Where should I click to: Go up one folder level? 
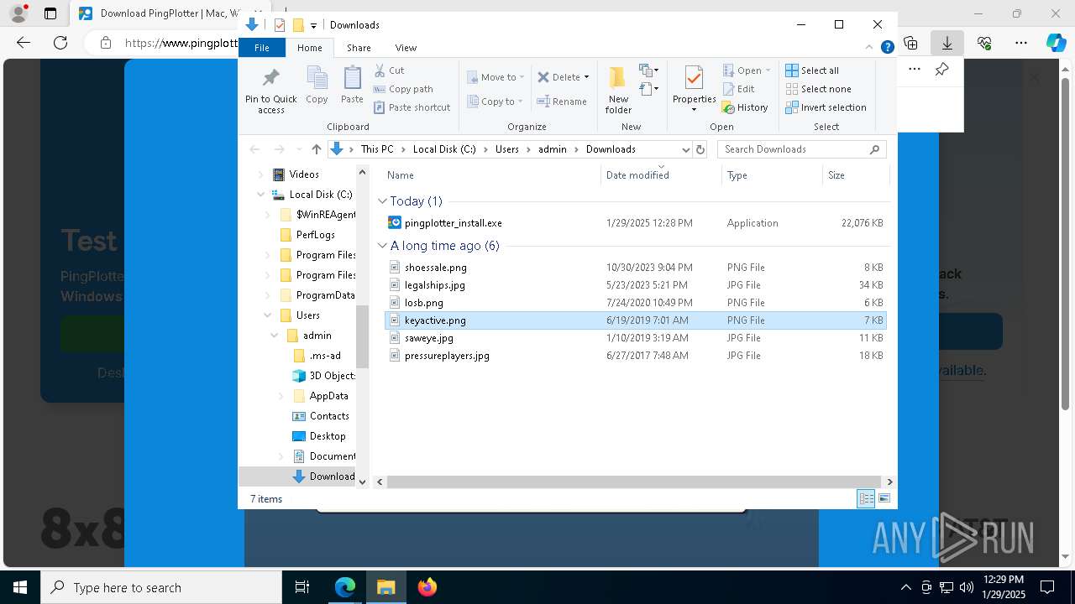(316, 149)
